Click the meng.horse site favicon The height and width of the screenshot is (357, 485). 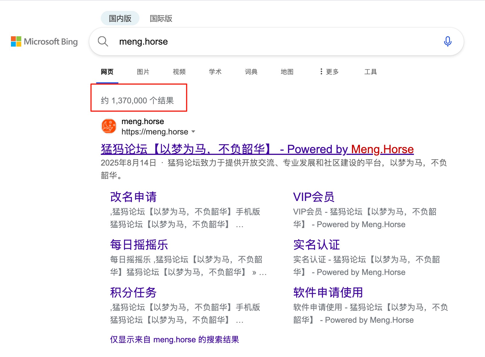pos(109,126)
